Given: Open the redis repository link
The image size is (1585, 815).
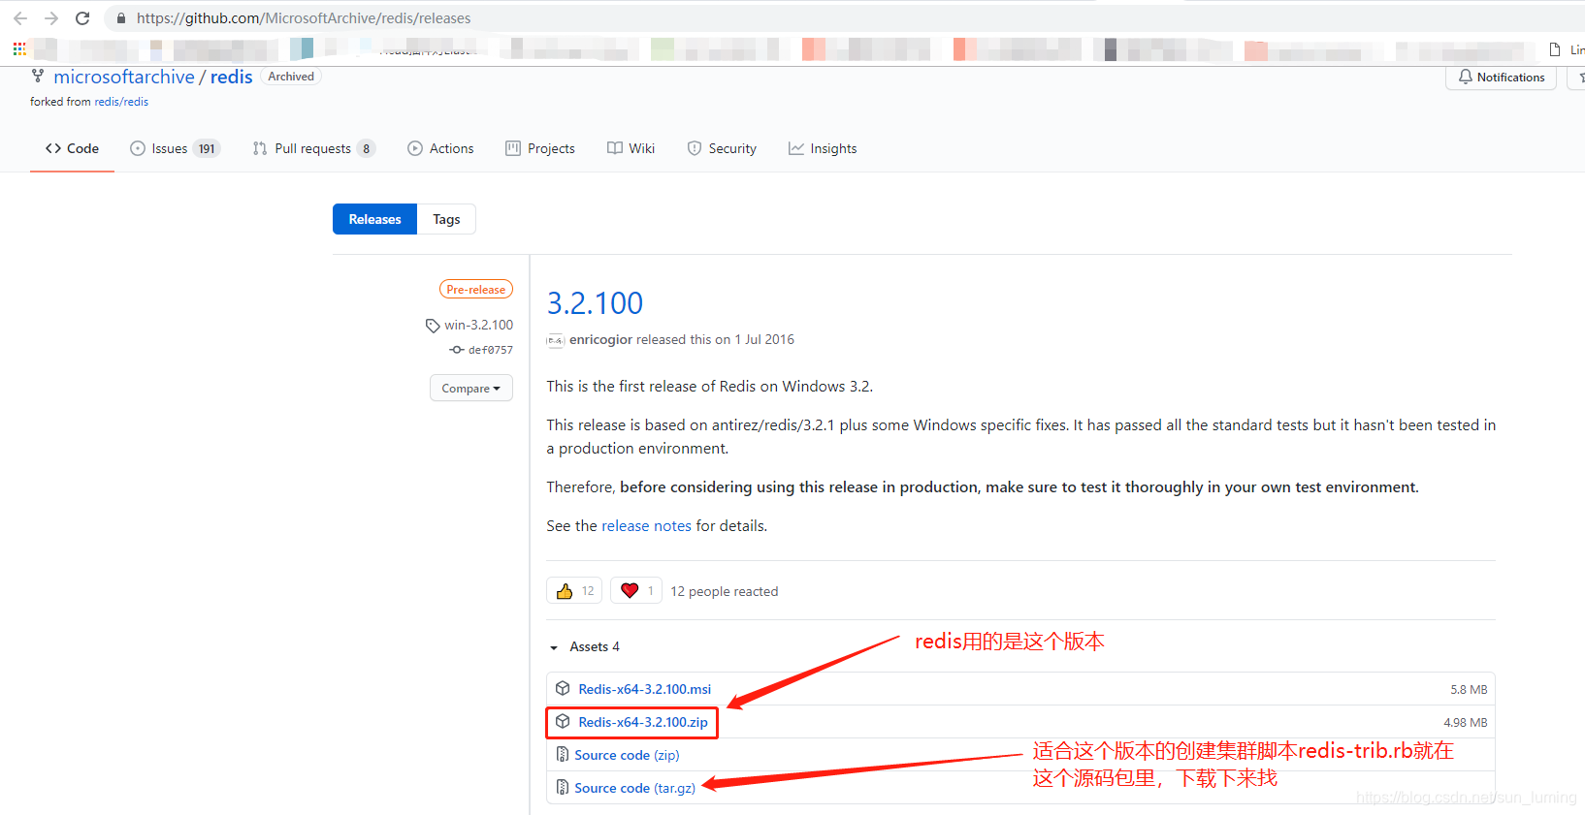Looking at the screenshot, I should [x=231, y=77].
